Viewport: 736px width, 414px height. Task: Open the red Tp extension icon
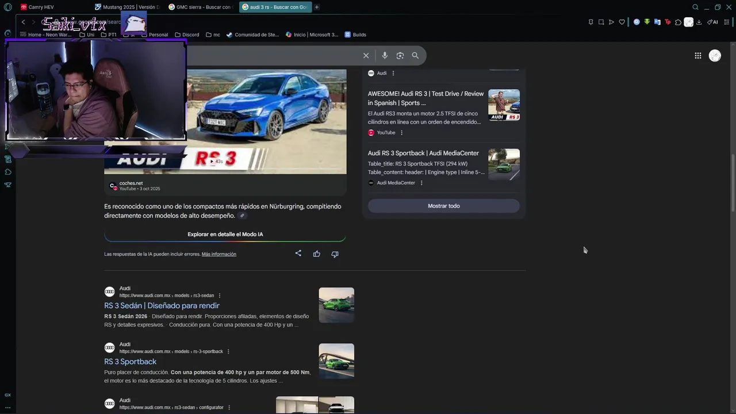click(668, 22)
